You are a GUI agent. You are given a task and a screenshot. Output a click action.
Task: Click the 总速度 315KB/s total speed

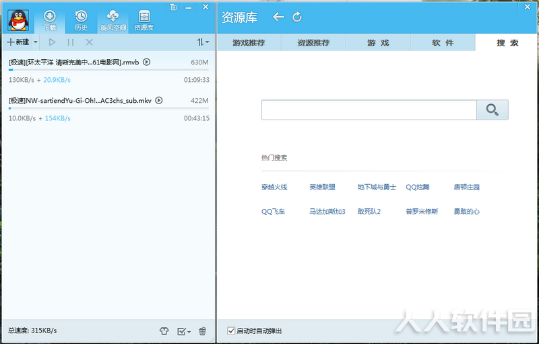tap(32, 331)
